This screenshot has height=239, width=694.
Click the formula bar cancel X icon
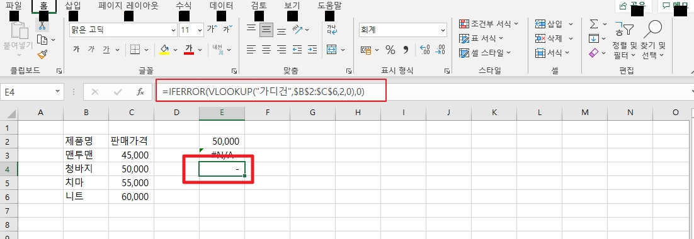(94, 92)
